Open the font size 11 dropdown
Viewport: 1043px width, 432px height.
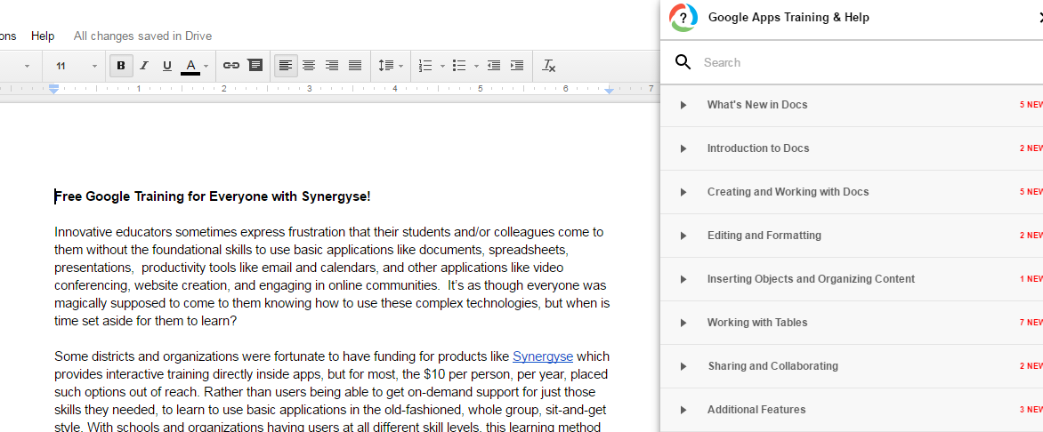point(77,66)
